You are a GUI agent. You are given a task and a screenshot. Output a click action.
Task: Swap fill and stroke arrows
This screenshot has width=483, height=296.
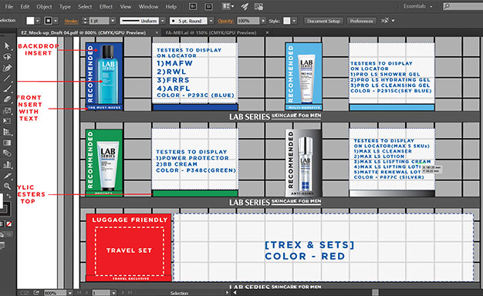click(x=9, y=196)
